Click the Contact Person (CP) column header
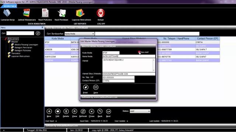The image size is (236, 132). [208, 38]
